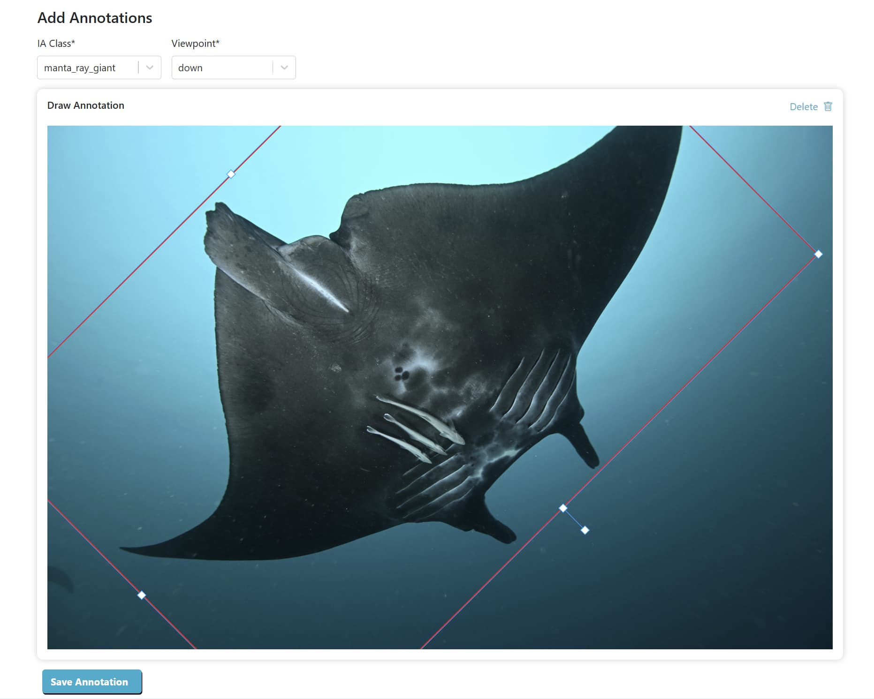Select the right corner diamond handle

(818, 254)
